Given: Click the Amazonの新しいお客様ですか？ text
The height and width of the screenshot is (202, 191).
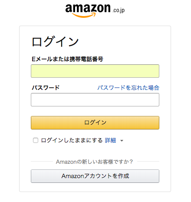Looking at the screenshot, I should pyautogui.click(x=94, y=162).
